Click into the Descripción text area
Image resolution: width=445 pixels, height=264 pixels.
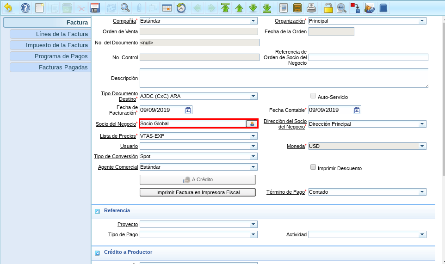(x=284, y=78)
